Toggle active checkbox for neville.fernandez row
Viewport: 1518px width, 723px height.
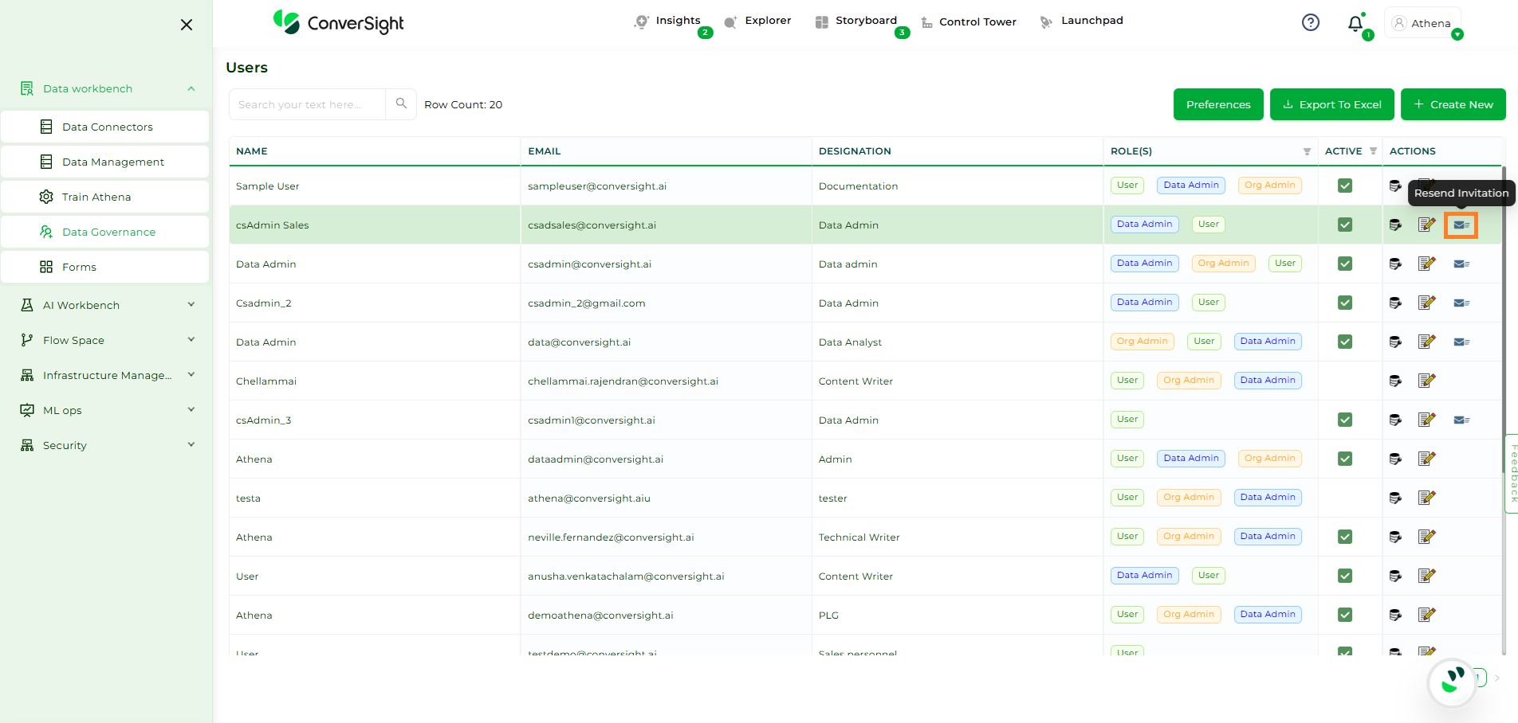click(x=1345, y=537)
